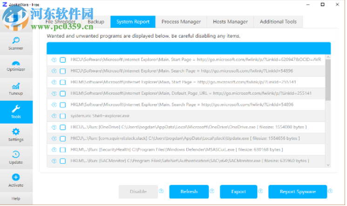Click info icon for OneDrive Run row
The image size is (347, 206).
point(54,127)
